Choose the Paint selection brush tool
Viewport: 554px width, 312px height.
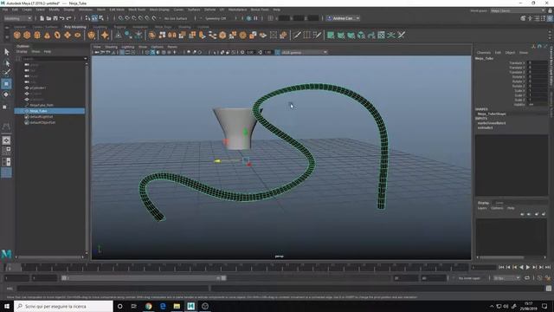pos(6,73)
